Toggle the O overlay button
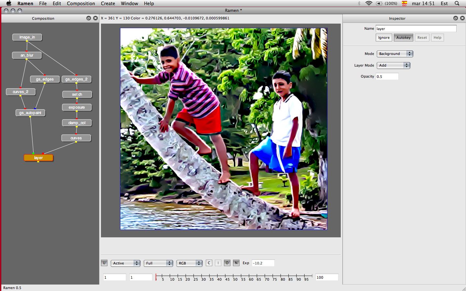 click(x=227, y=263)
